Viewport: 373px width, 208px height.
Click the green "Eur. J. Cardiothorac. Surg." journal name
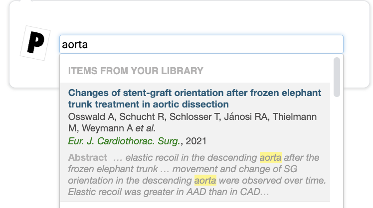coord(124,141)
